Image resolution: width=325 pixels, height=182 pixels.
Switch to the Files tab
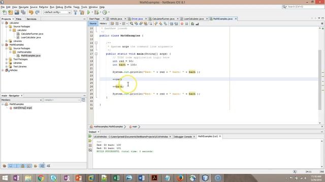click(18, 19)
